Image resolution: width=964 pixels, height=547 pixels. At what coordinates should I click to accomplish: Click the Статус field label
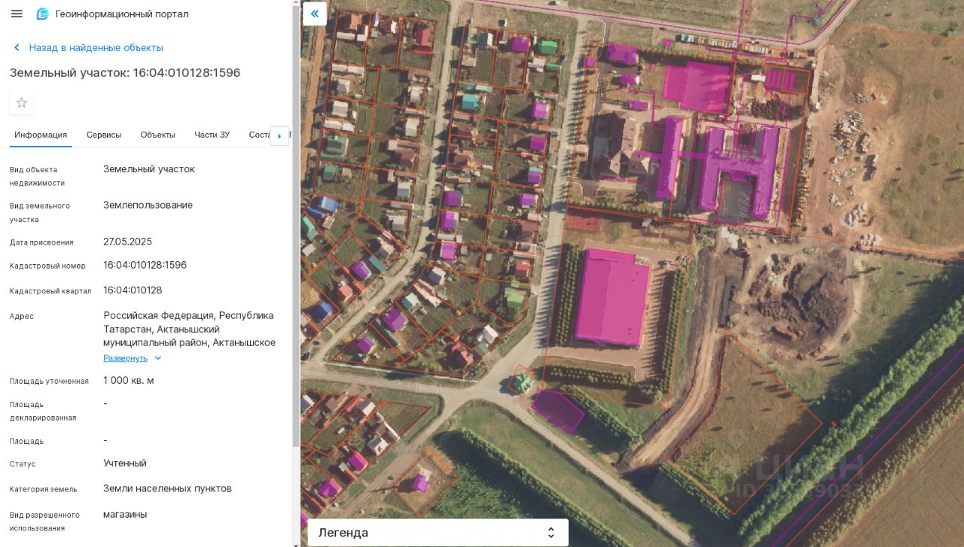point(23,464)
